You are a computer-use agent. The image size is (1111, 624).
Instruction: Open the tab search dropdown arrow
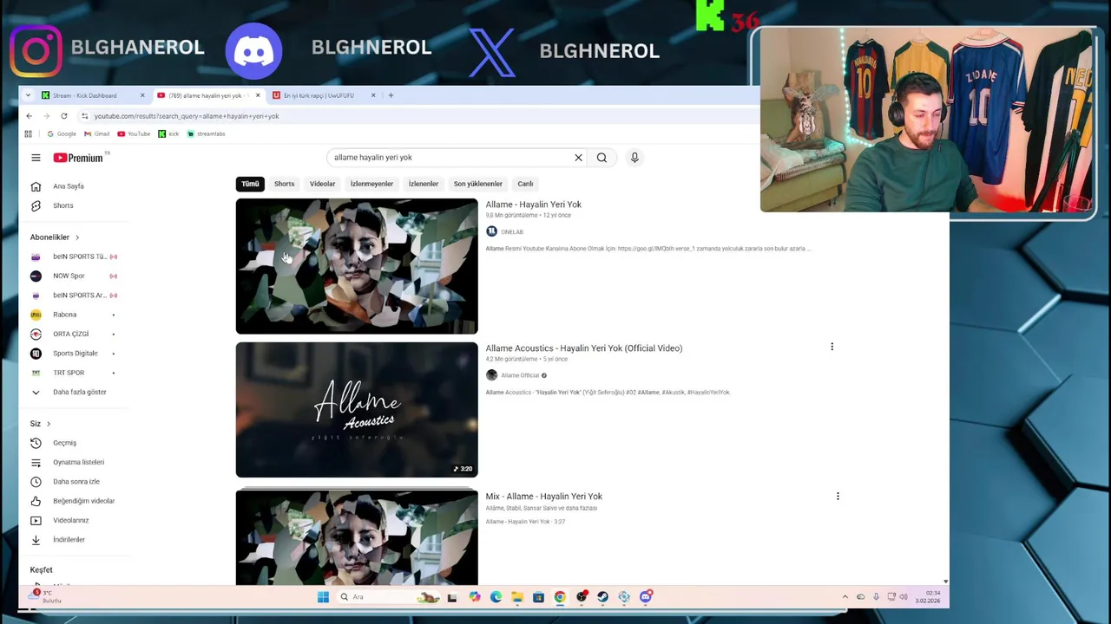click(x=28, y=95)
